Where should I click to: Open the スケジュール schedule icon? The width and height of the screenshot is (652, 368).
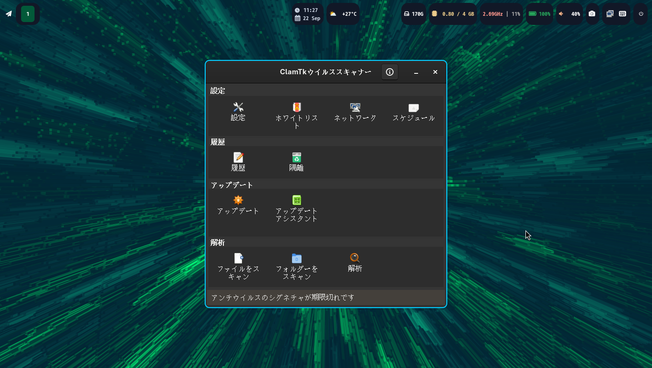[x=414, y=107]
